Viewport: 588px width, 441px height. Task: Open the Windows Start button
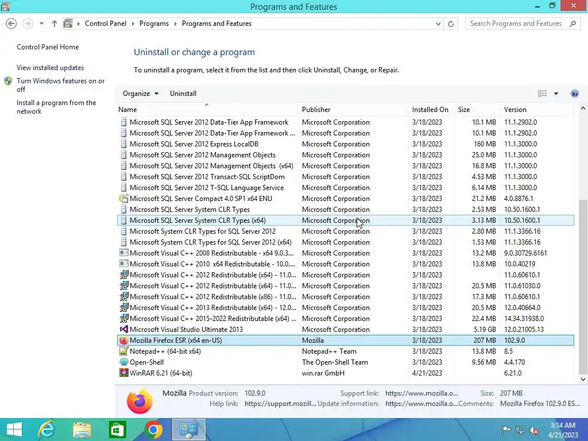[14, 430]
